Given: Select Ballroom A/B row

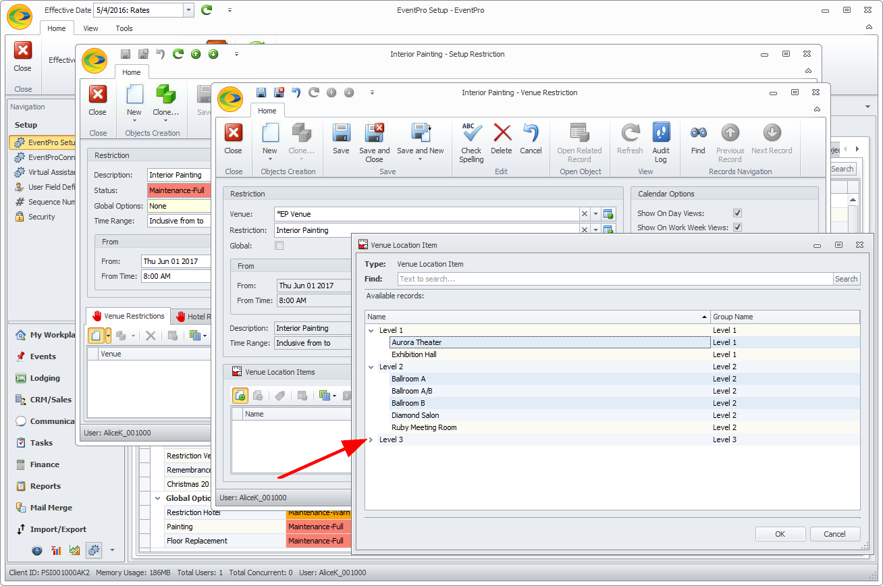Looking at the screenshot, I should (x=612, y=391).
